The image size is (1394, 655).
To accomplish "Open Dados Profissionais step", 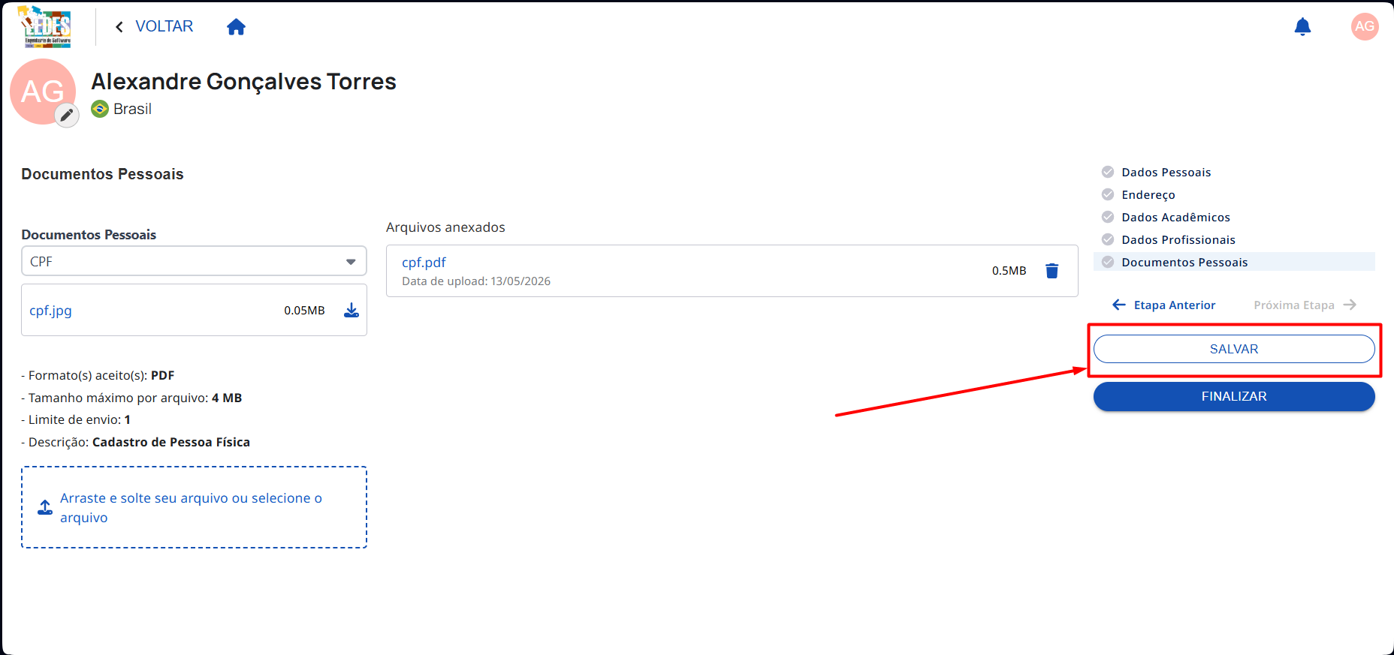I will [x=1178, y=239].
